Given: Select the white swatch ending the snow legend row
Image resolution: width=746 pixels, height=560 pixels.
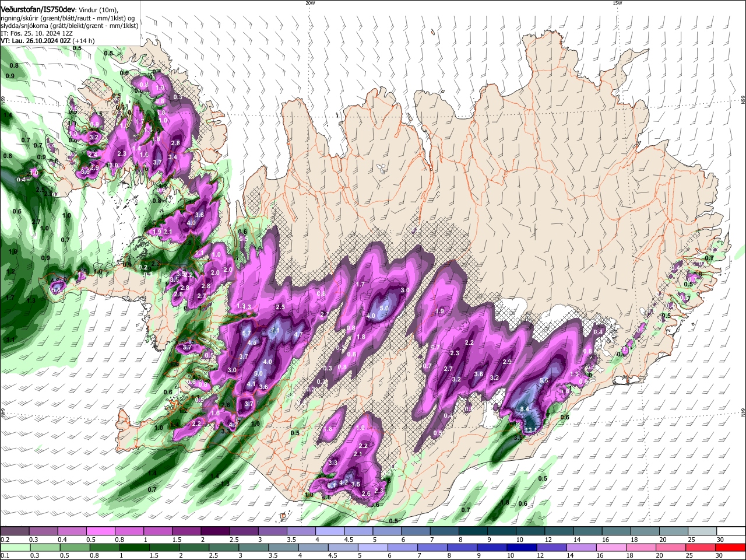Looking at the screenshot, I should [730, 531].
